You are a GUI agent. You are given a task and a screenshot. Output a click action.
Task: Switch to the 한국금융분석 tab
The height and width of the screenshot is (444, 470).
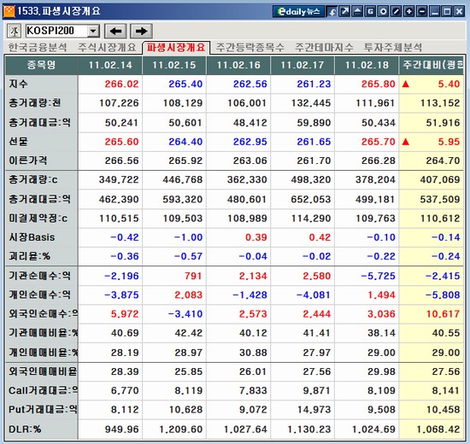(38, 47)
